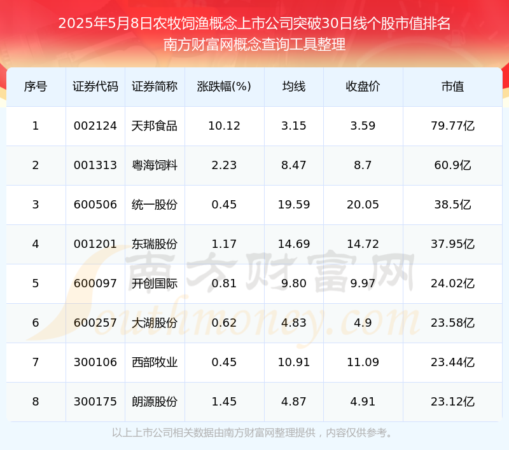Select stock code 300175
The height and width of the screenshot is (450, 509).
[x=95, y=402]
